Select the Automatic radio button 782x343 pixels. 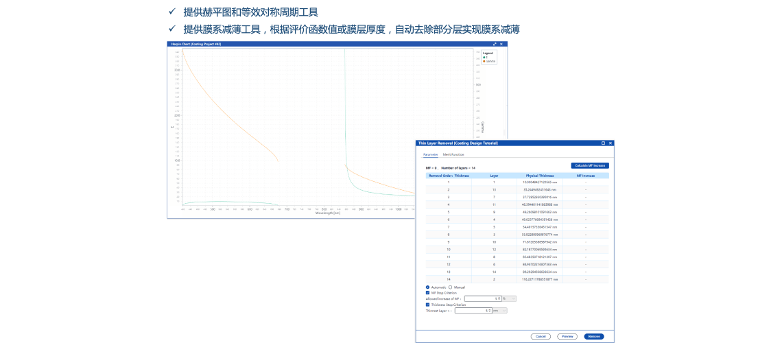pyautogui.click(x=428, y=287)
